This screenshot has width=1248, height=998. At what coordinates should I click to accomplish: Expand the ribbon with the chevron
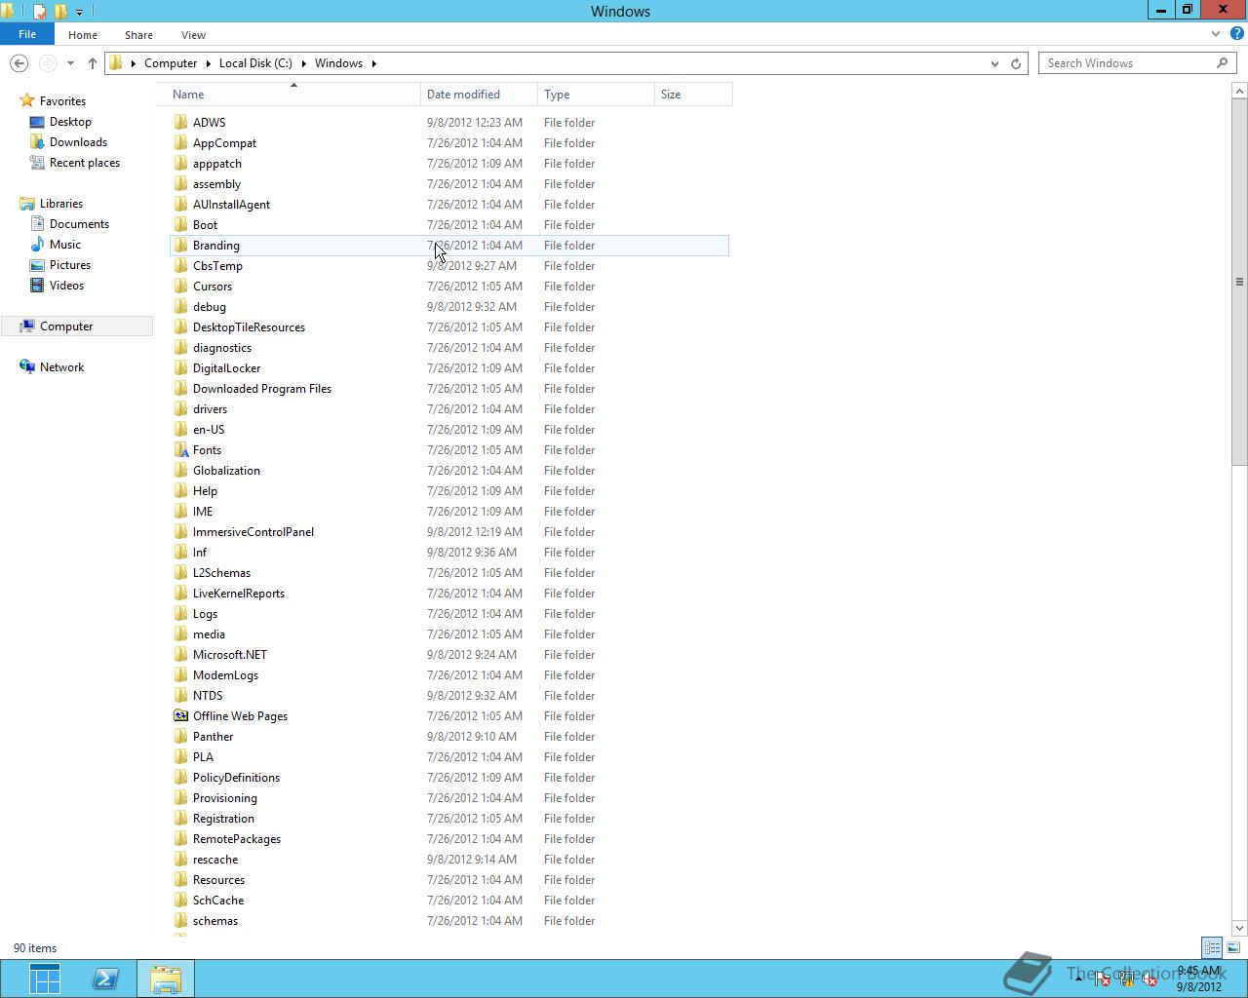pos(1215,34)
